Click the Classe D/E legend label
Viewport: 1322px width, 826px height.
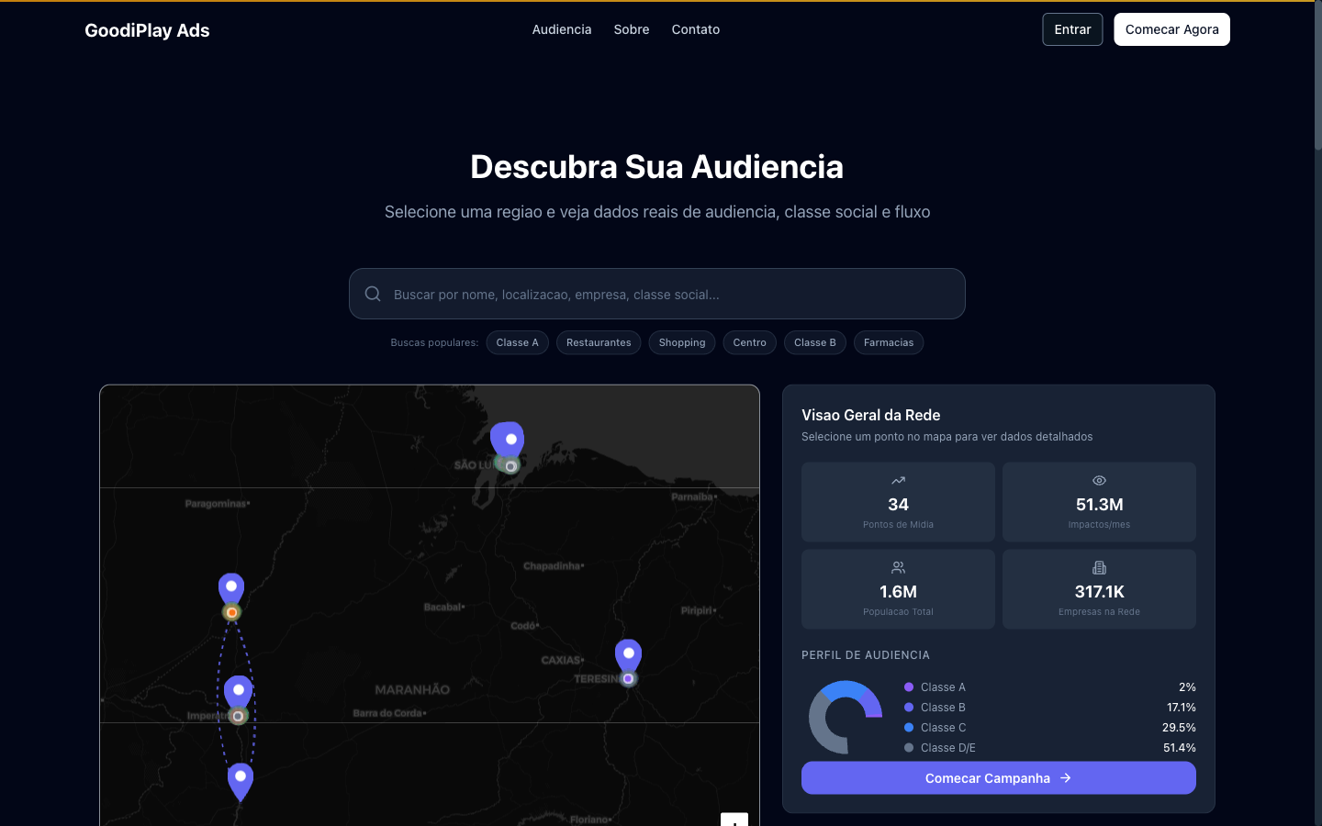pos(948,748)
